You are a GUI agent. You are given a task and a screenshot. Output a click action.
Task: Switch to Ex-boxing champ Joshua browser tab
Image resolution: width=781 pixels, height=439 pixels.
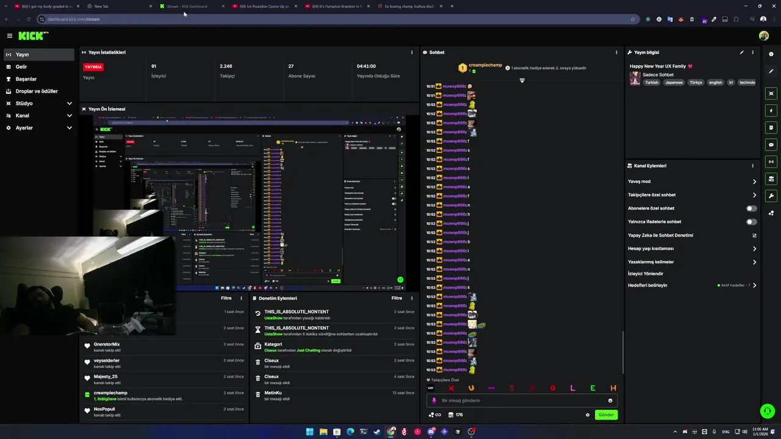pos(409,6)
